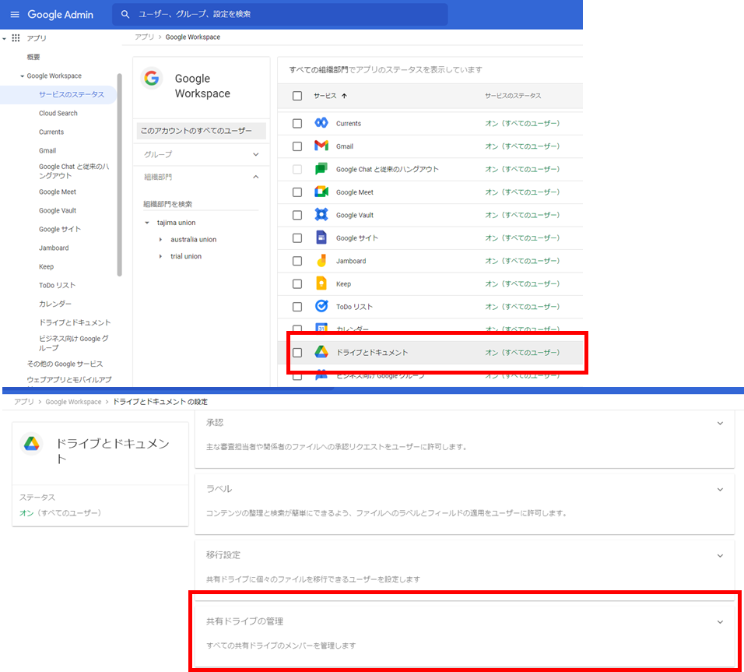
Task: Click the 組織部門を検索 search field
Action: (x=201, y=204)
